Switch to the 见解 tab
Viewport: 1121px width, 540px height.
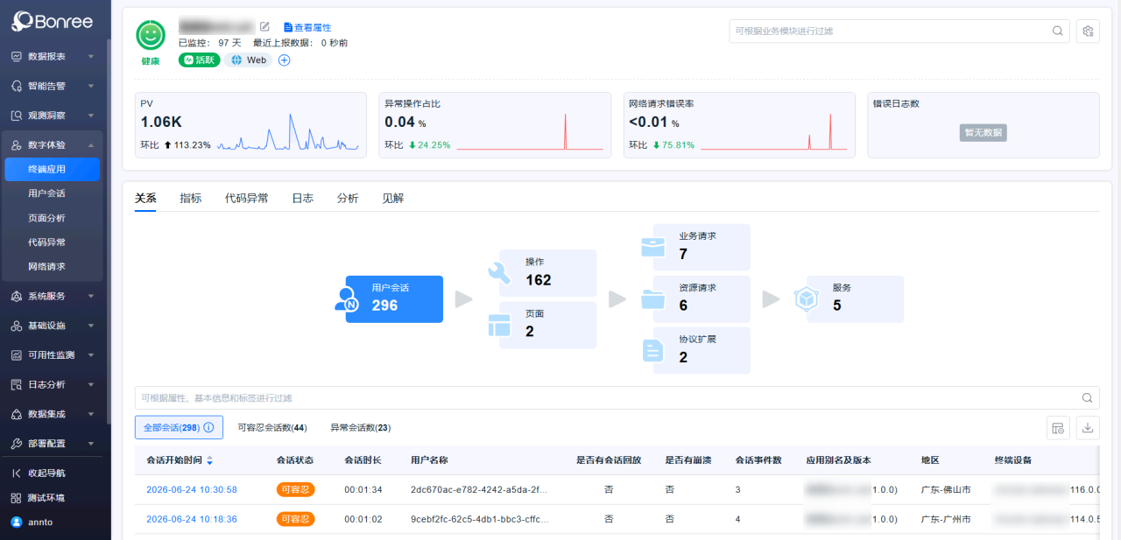click(393, 199)
